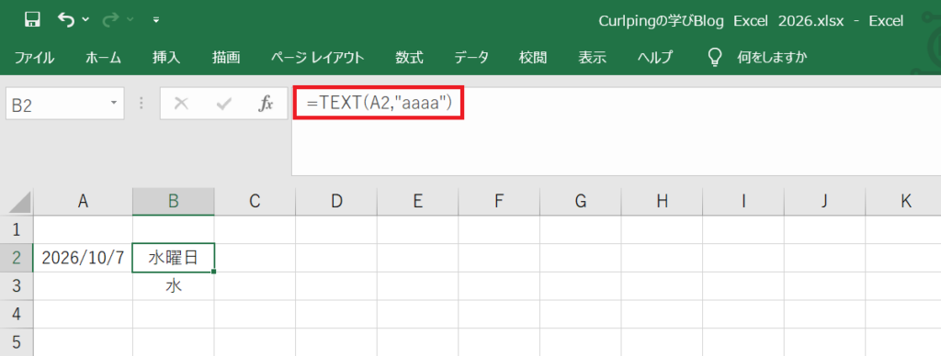This screenshot has width=941, height=356.
Task: Select column E header
Action: pyautogui.click(x=418, y=201)
